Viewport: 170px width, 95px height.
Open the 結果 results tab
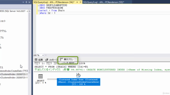click(39, 60)
